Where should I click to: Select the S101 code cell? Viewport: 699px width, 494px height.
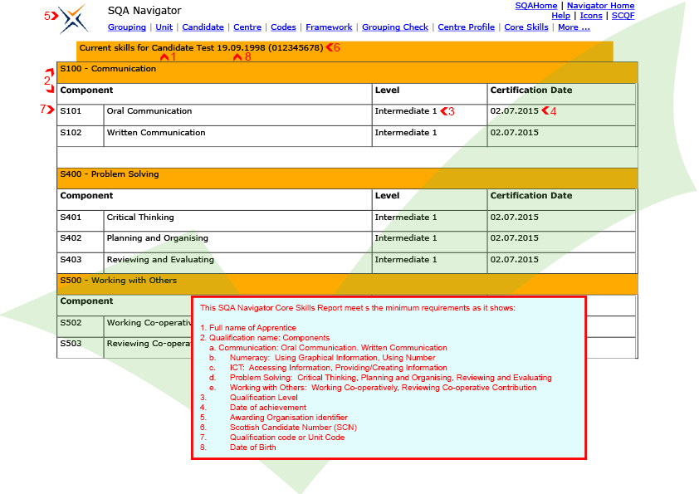[81, 115]
